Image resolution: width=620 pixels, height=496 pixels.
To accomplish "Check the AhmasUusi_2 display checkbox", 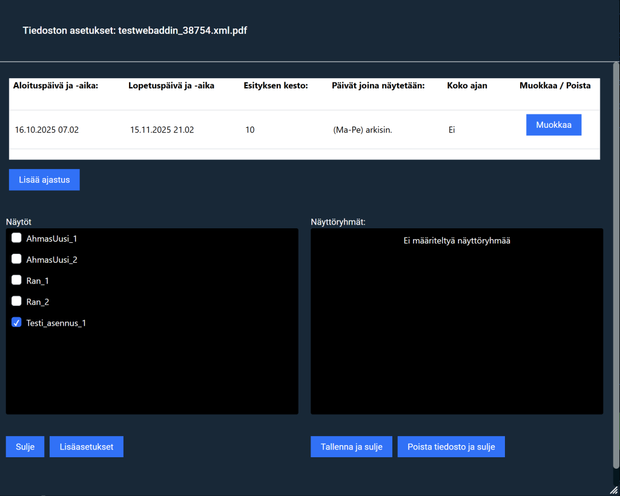I will coord(17,259).
